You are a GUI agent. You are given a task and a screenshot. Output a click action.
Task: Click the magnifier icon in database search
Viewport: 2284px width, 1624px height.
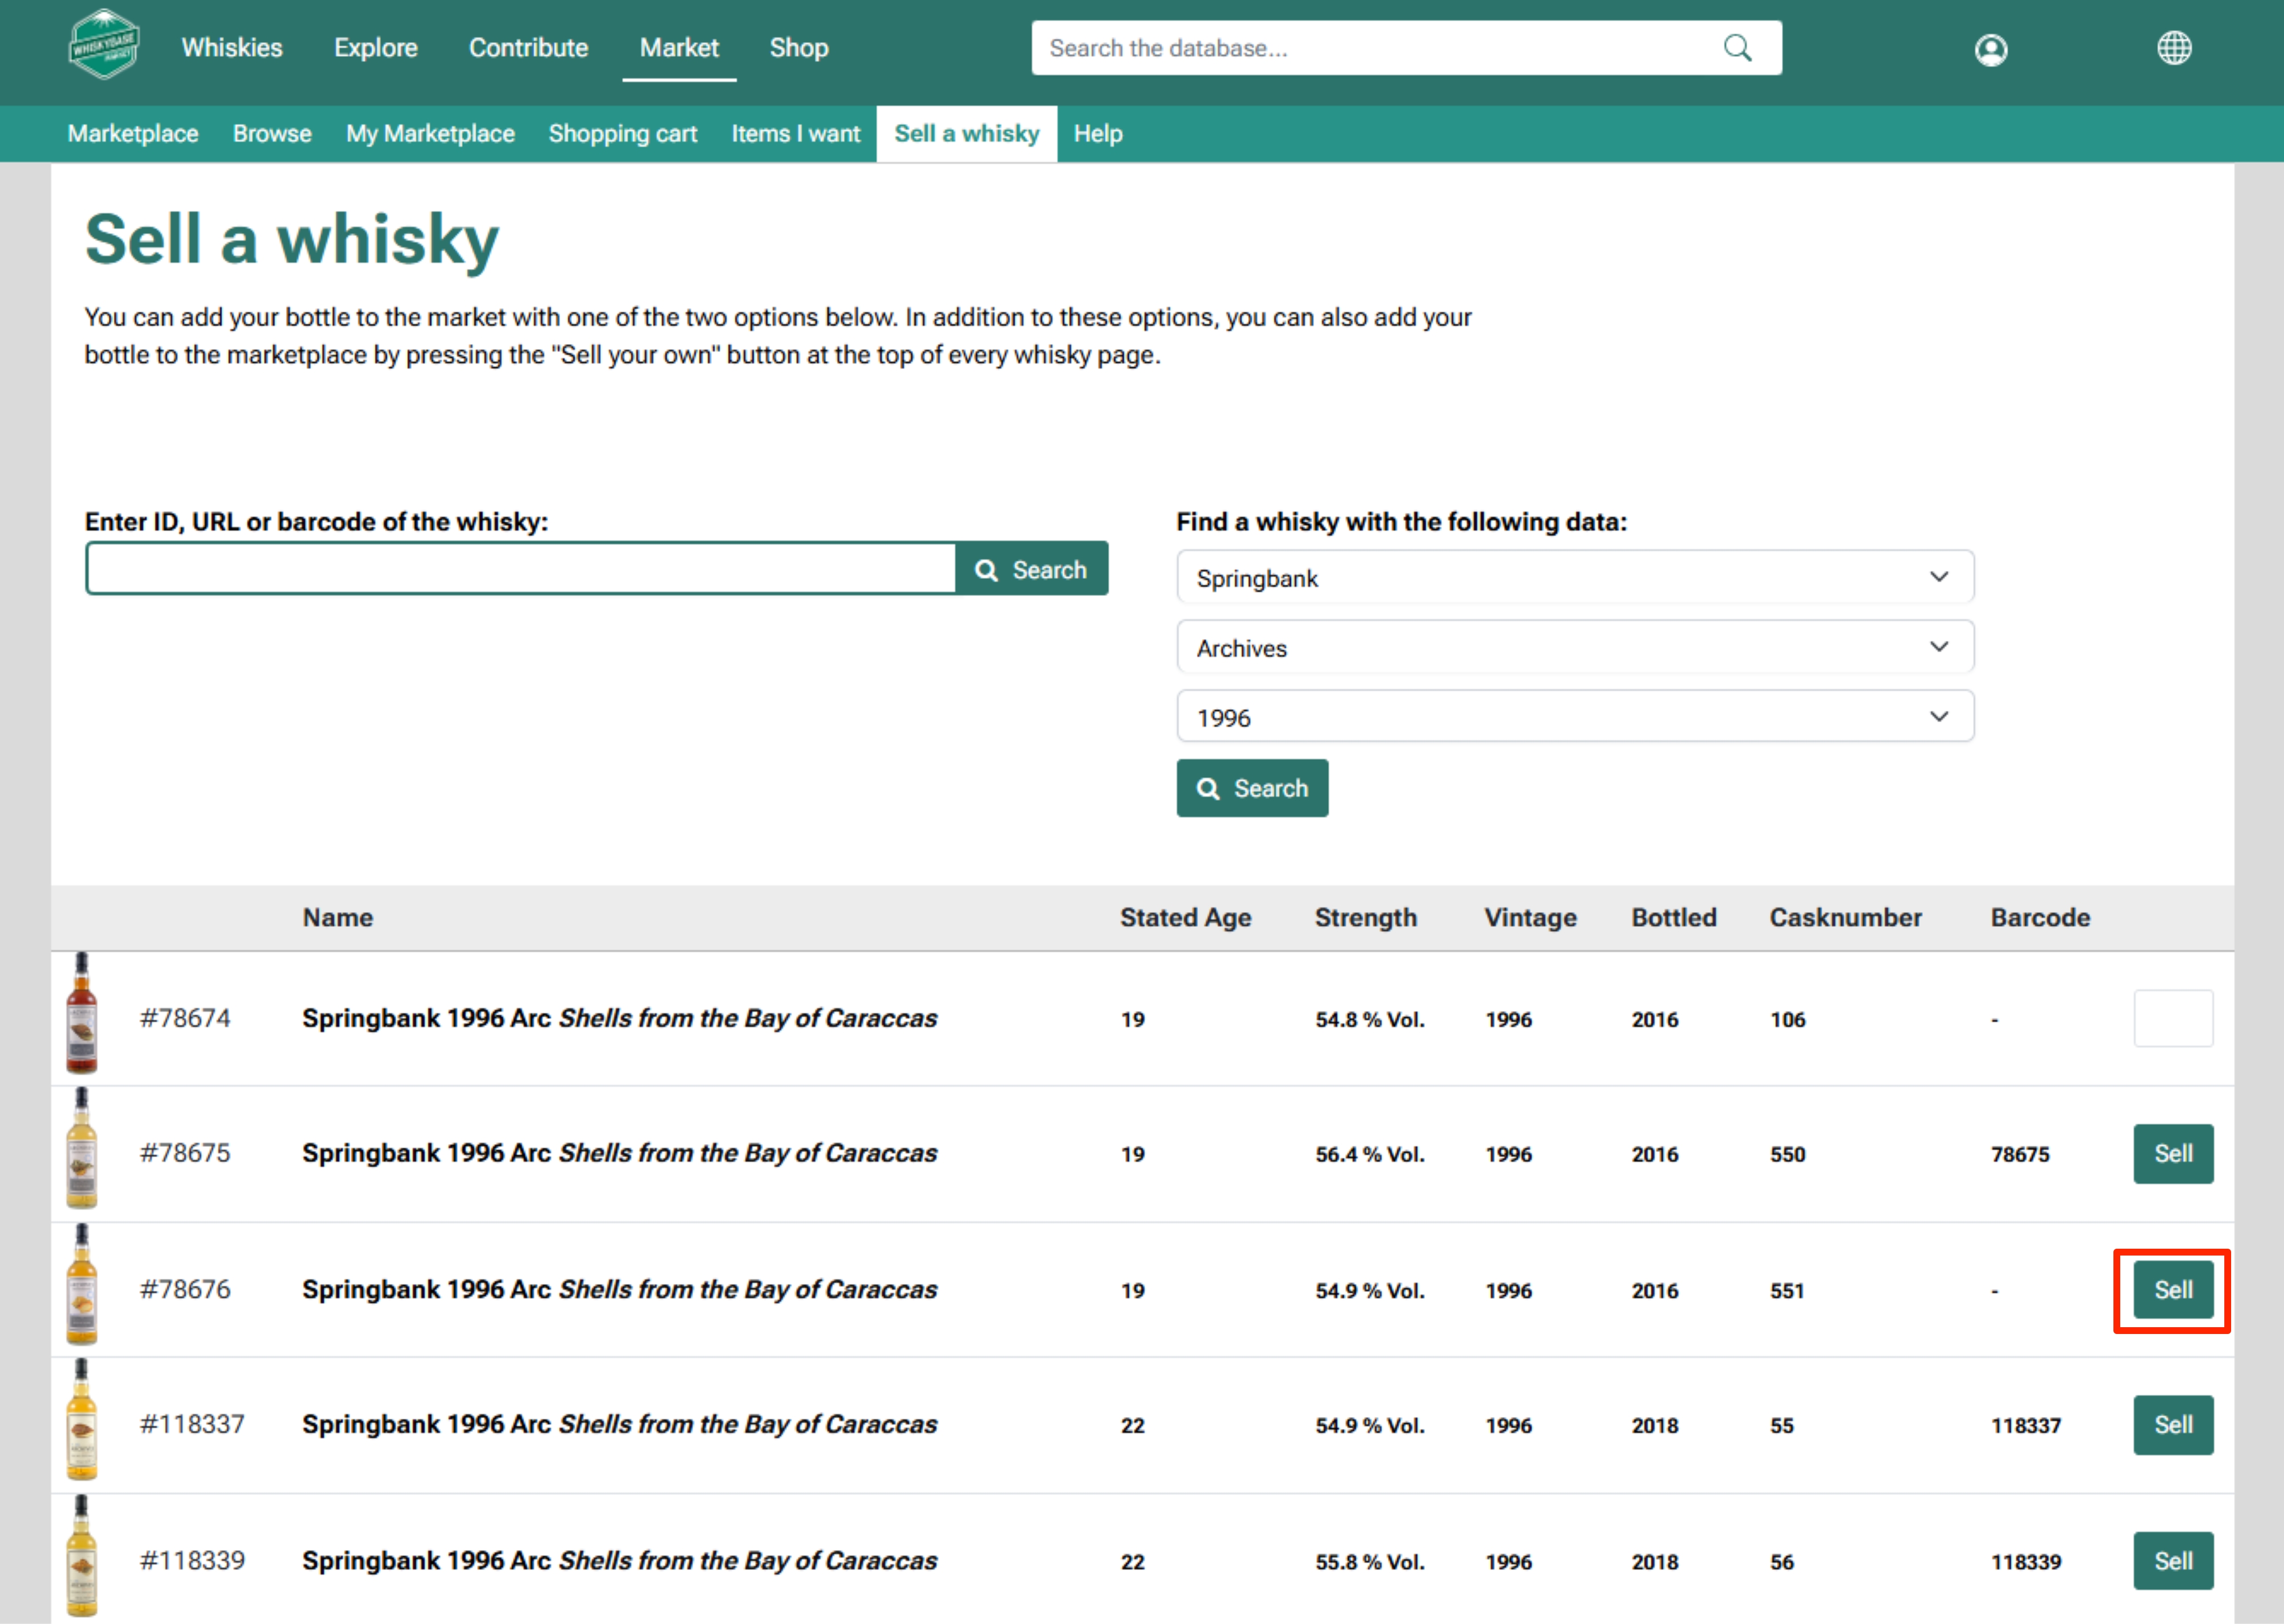[x=1737, y=48]
